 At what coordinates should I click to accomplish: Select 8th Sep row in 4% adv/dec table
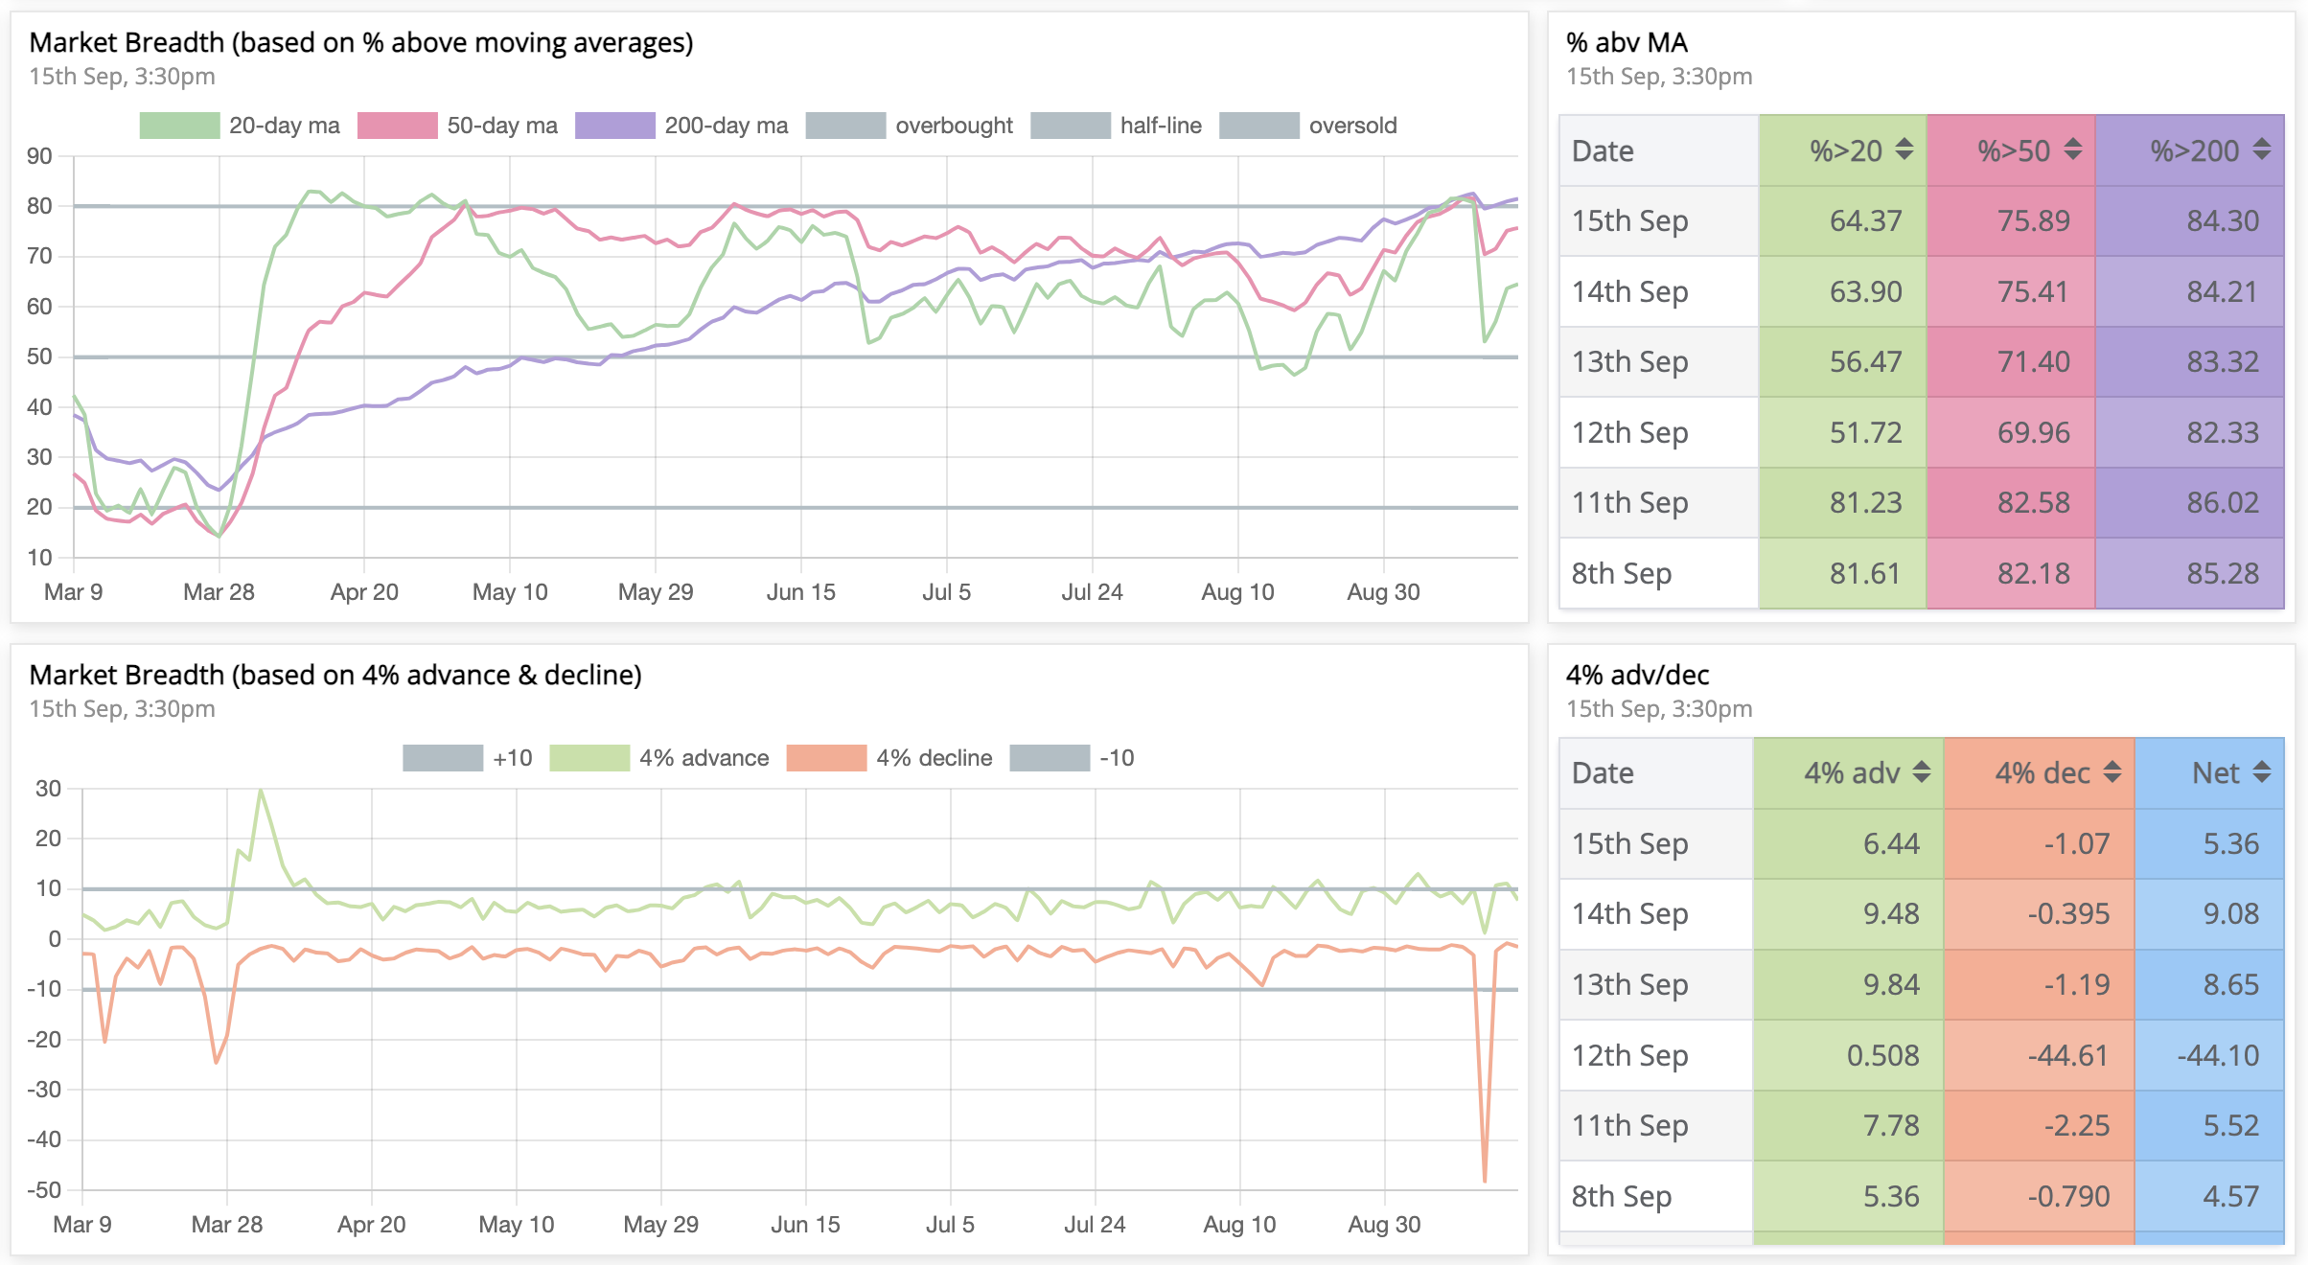1922,1196
